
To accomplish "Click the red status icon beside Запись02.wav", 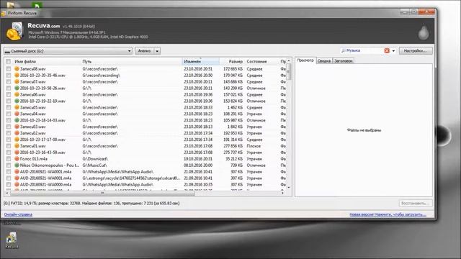I will [x=17, y=133].
